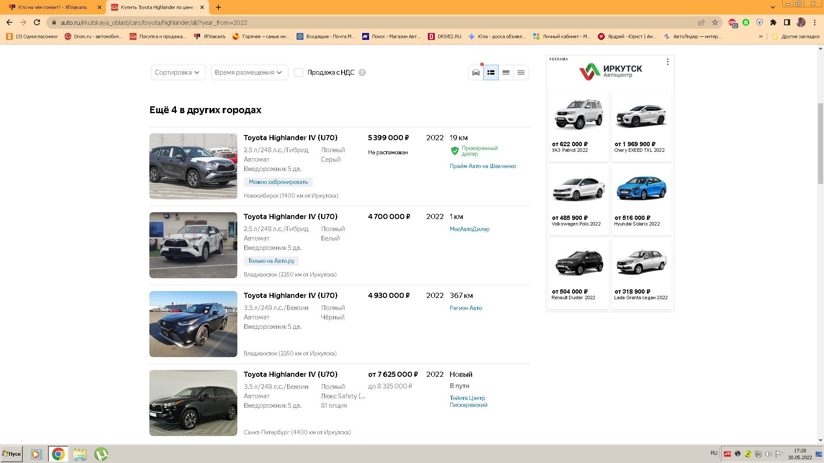Switch to car-icon listing view

pos(476,72)
